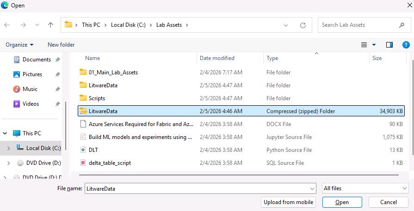Click the DLT Python file icon
This screenshot has height=211, width=414.
(83, 150)
